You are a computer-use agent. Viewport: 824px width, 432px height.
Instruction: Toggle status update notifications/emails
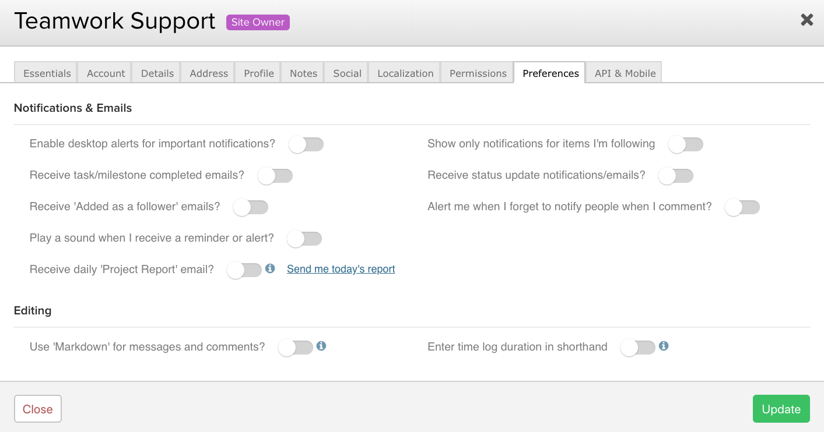pos(676,176)
